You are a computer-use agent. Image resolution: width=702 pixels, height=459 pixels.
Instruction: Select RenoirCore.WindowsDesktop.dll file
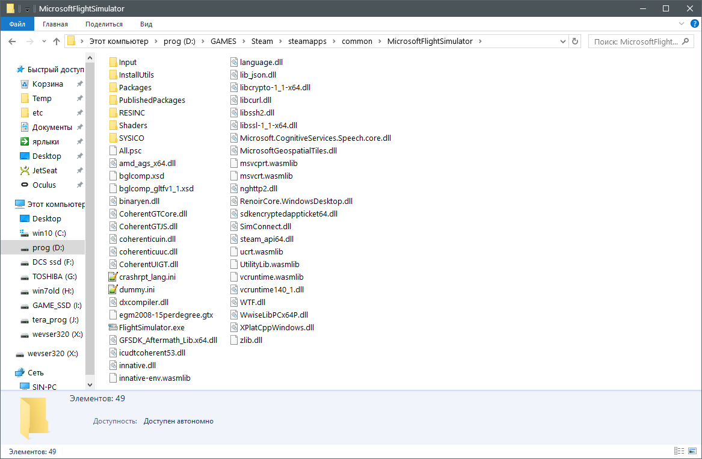[292, 201]
